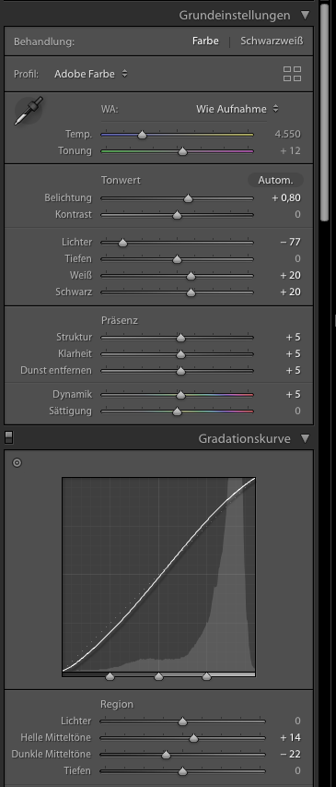
Task: Click the Autom. tone button
Action: [x=275, y=180]
